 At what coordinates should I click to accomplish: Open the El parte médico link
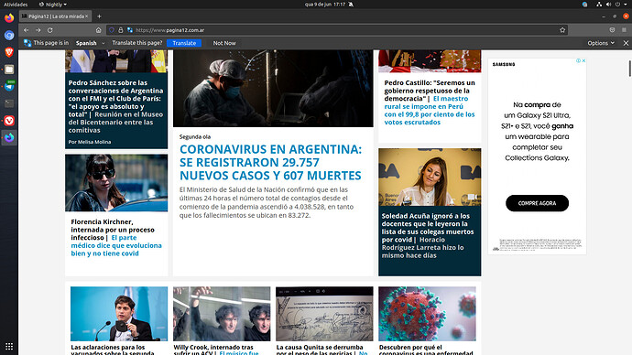[x=116, y=245]
